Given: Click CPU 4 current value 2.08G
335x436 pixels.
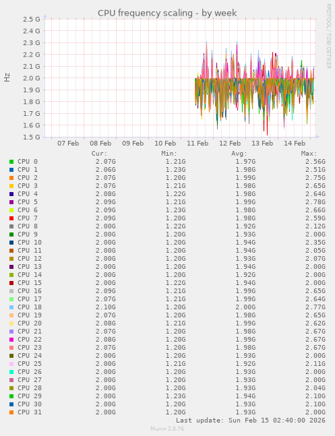Looking at the screenshot, I should point(105,194).
